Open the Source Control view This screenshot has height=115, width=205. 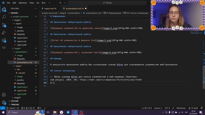click(4, 25)
